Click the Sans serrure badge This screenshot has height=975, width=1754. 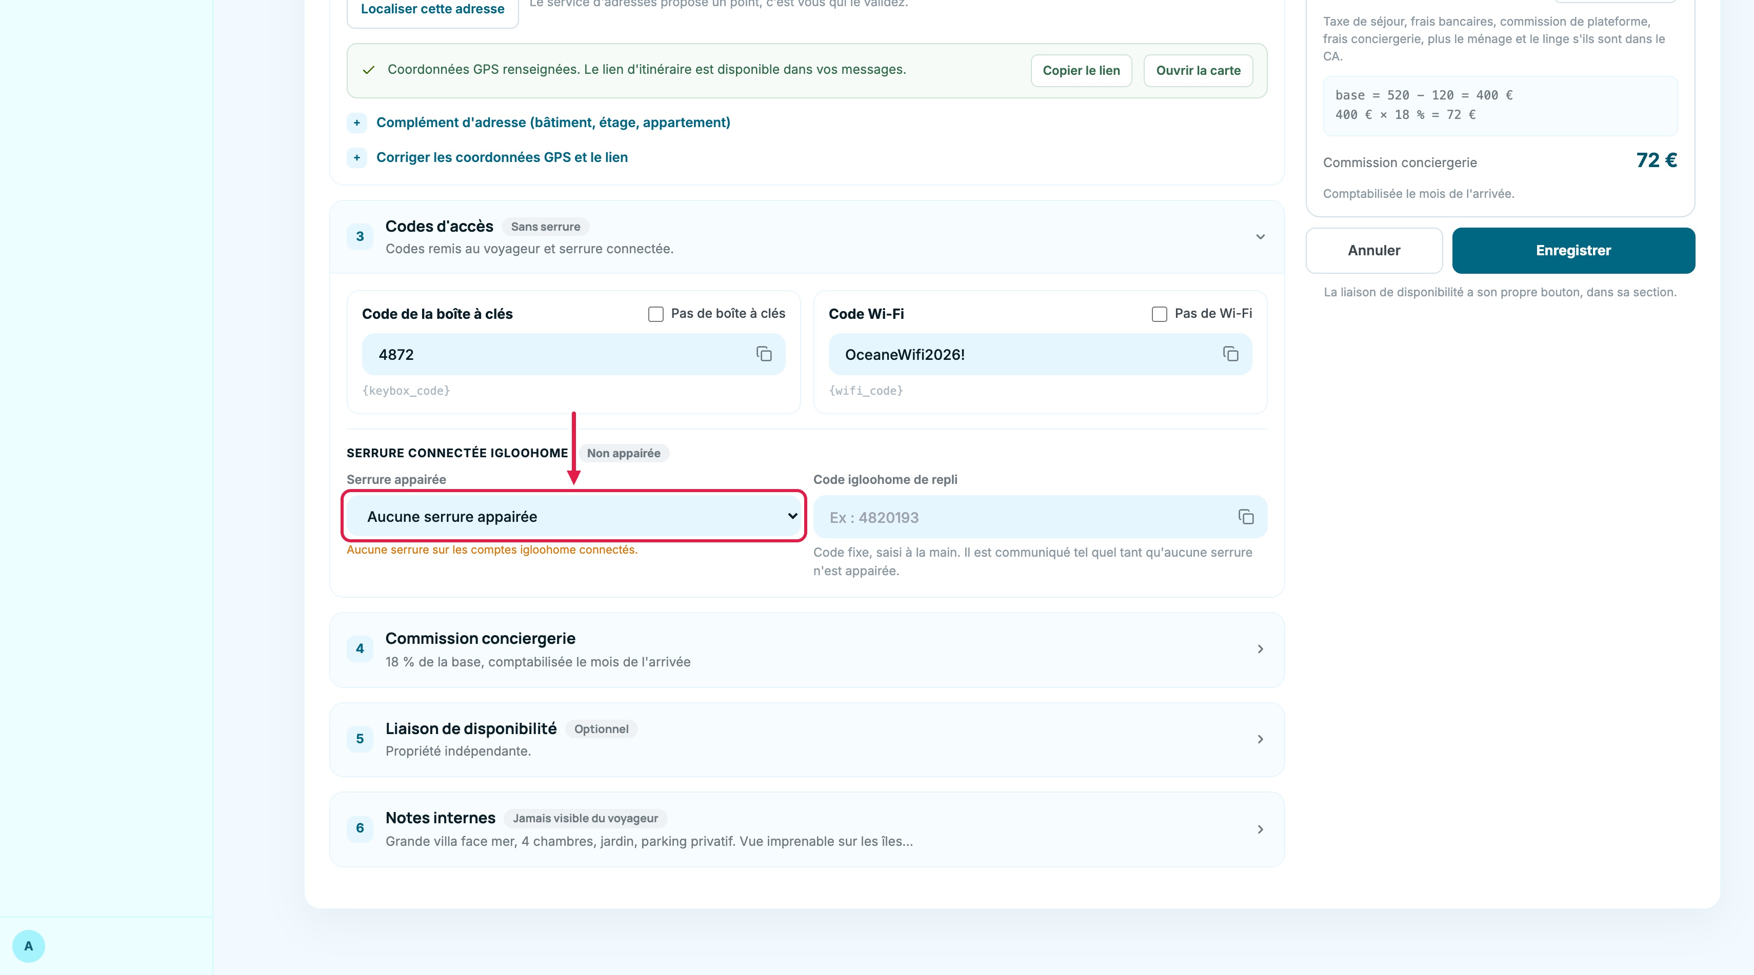(x=545, y=227)
